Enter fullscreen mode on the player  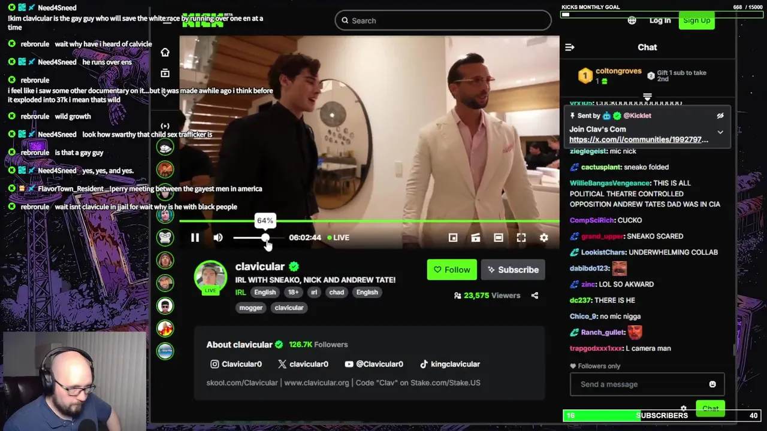(x=521, y=238)
